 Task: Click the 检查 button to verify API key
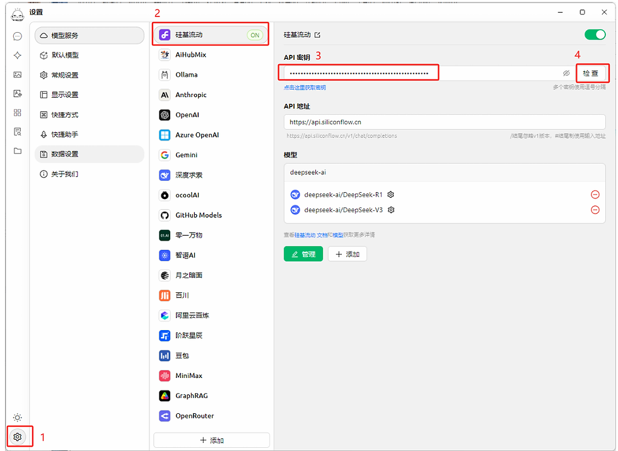click(x=591, y=73)
